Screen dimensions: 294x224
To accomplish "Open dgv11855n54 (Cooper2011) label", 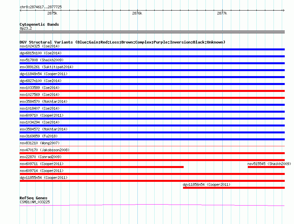I will (44, 178).
